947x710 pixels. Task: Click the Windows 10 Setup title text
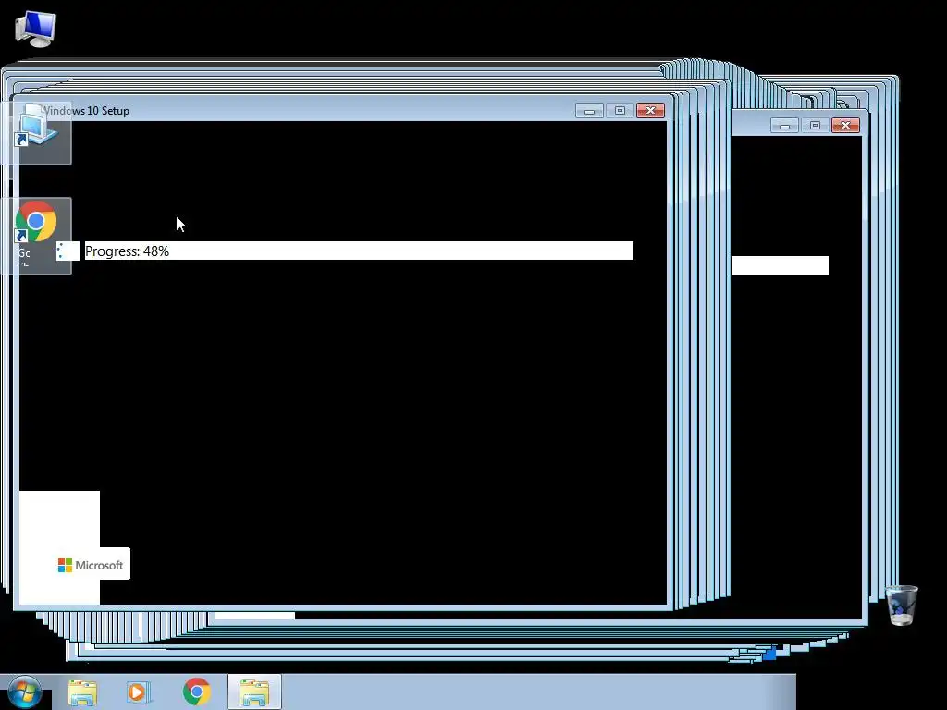(86, 111)
